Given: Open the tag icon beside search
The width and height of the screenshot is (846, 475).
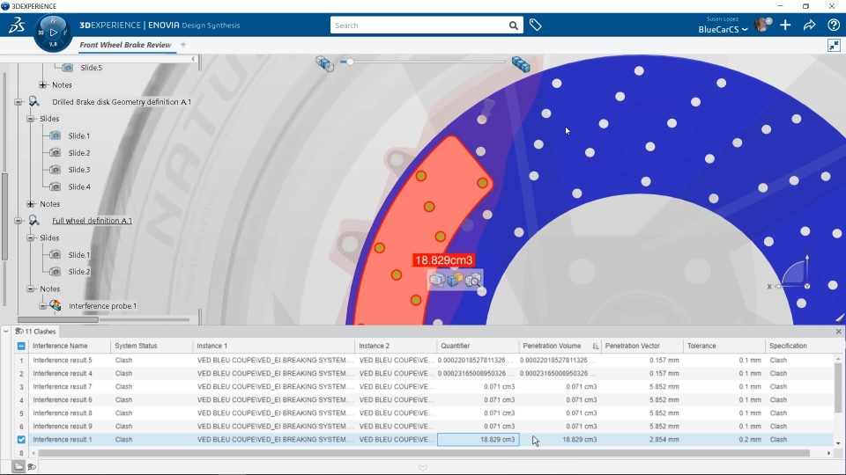Looking at the screenshot, I should [535, 25].
